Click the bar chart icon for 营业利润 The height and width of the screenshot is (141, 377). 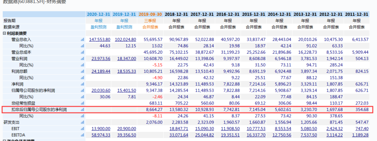[83, 59]
